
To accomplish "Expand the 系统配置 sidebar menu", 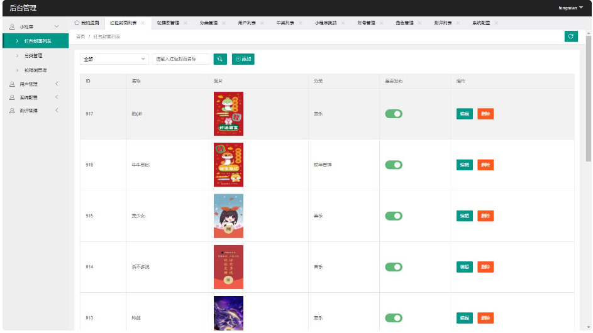I will point(36,97).
